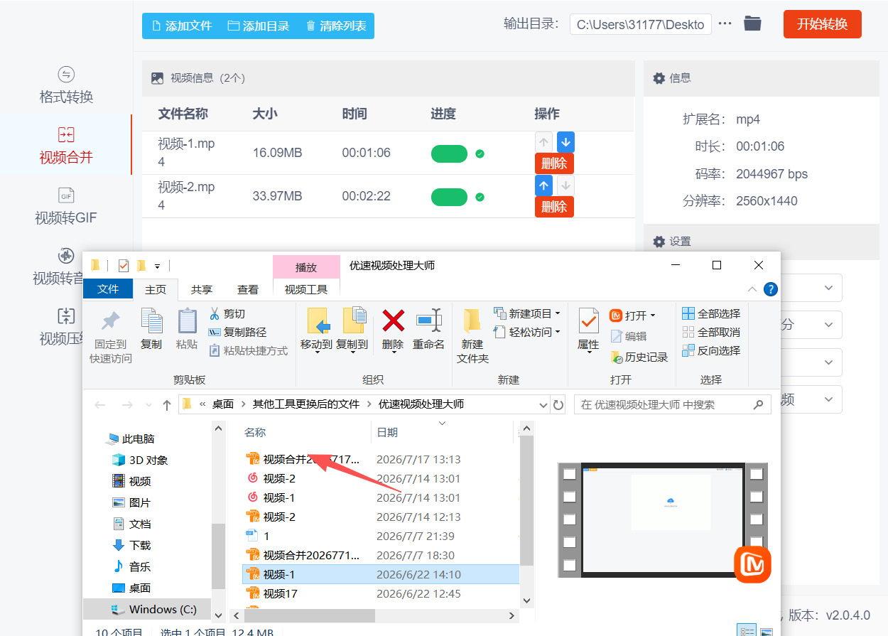The width and height of the screenshot is (888, 636).
Task: Select the 视频合并 sidebar item
Action: 66,146
